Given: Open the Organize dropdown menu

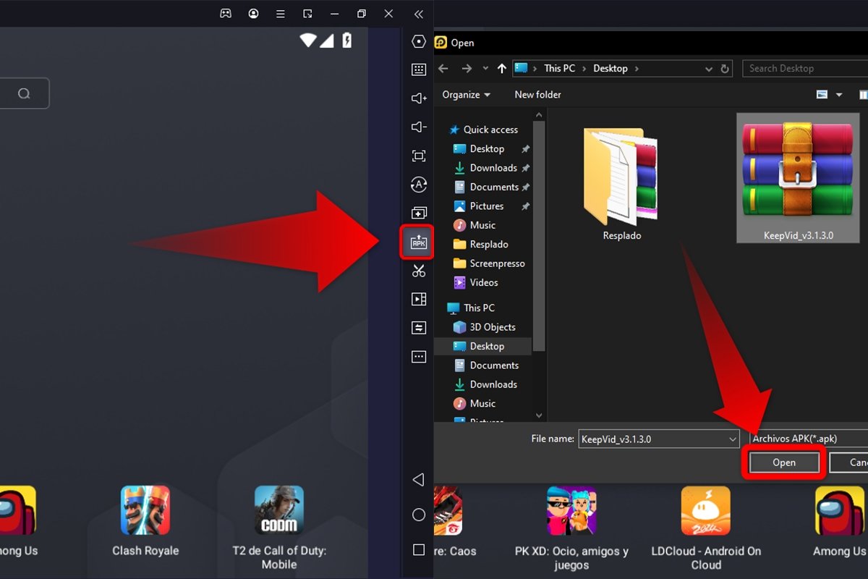Looking at the screenshot, I should click(x=467, y=95).
